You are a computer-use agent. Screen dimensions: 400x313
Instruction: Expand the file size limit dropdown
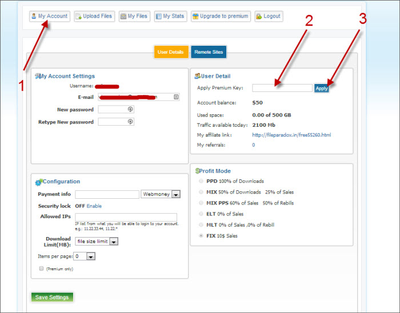tap(113, 242)
